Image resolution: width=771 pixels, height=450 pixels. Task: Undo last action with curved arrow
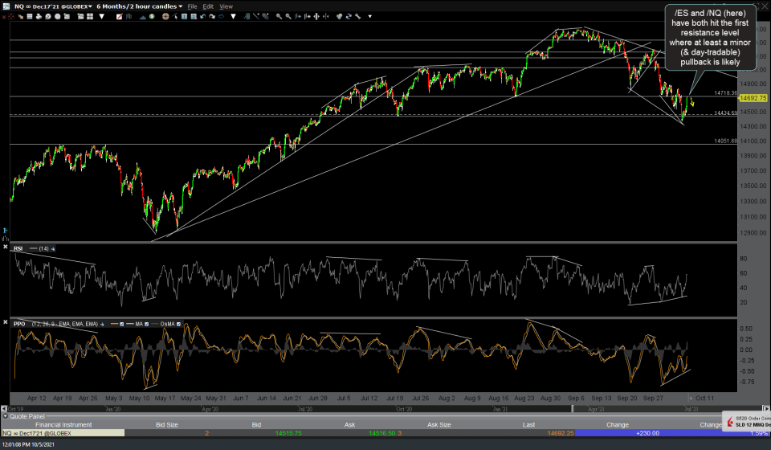(202, 16)
